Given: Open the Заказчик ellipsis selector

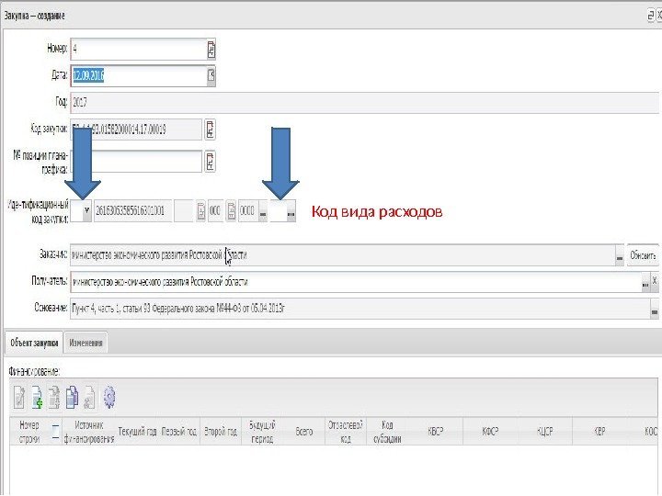Looking at the screenshot, I should click(x=620, y=255).
